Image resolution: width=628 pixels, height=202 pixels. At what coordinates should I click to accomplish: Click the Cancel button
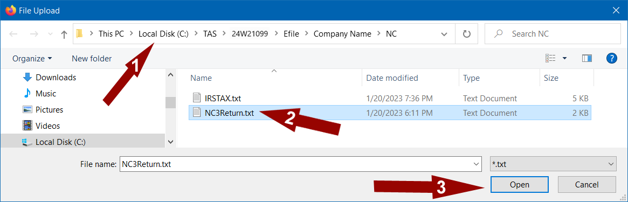[x=586, y=184]
